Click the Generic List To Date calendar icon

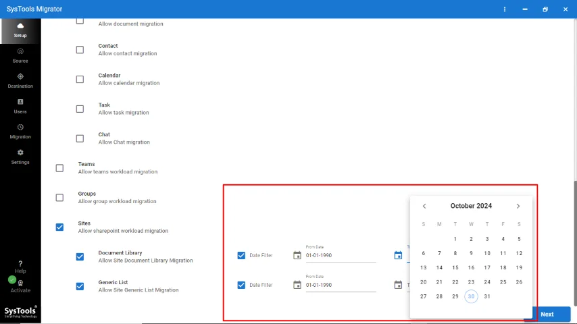[398, 285]
